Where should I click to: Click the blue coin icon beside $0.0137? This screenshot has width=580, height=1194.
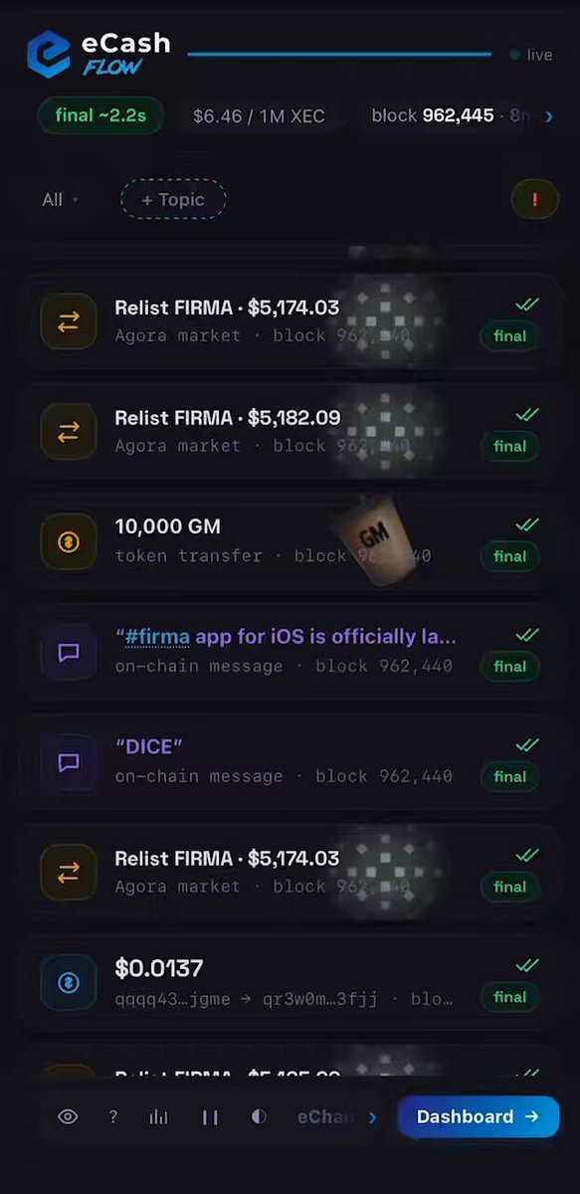[69, 982]
